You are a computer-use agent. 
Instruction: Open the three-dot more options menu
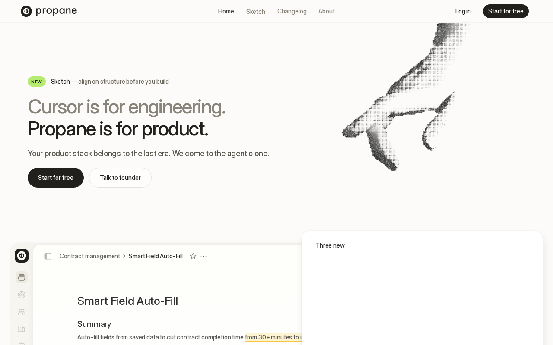click(x=203, y=256)
